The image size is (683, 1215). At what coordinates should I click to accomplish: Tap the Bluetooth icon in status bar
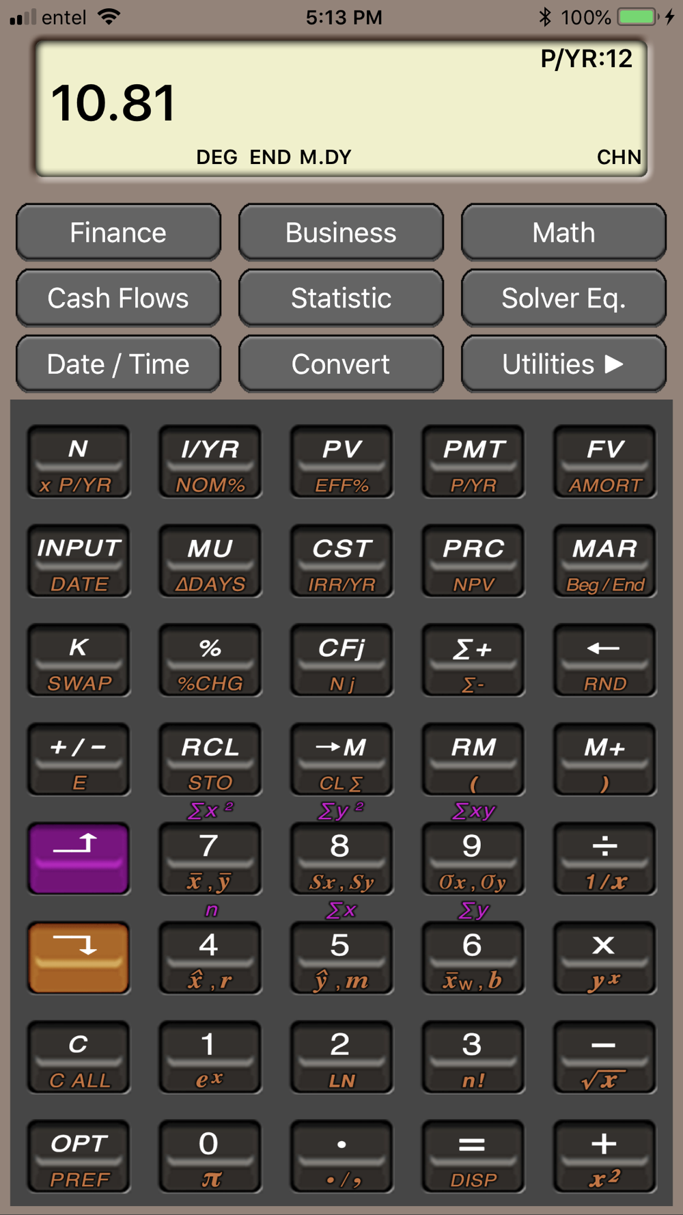coord(544,17)
